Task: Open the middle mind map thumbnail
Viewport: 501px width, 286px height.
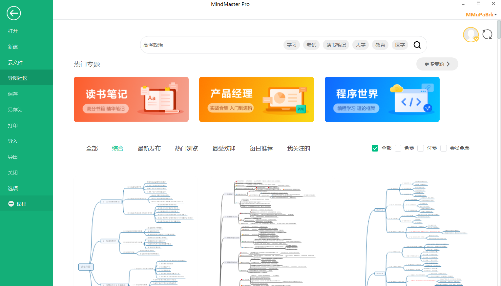Action: click(268, 233)
